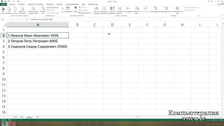Open 'Из других источников' dropdown

[22, 10]
